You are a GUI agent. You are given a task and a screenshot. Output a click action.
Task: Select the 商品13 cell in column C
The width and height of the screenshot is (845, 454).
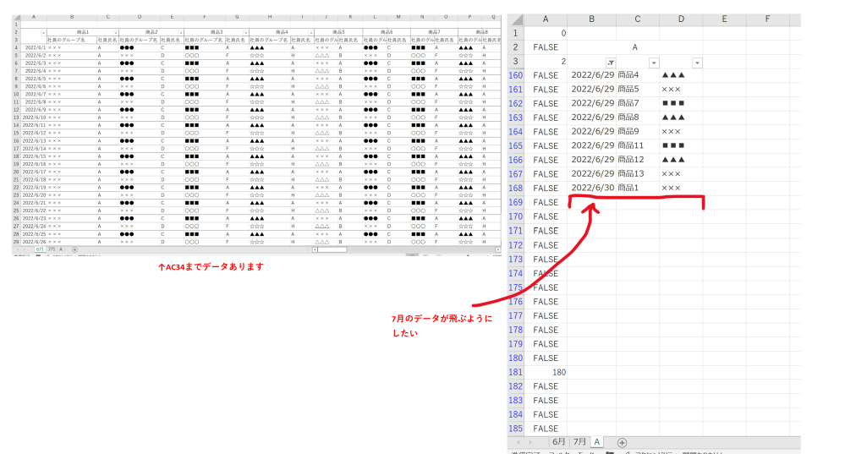tap(636, 173)
